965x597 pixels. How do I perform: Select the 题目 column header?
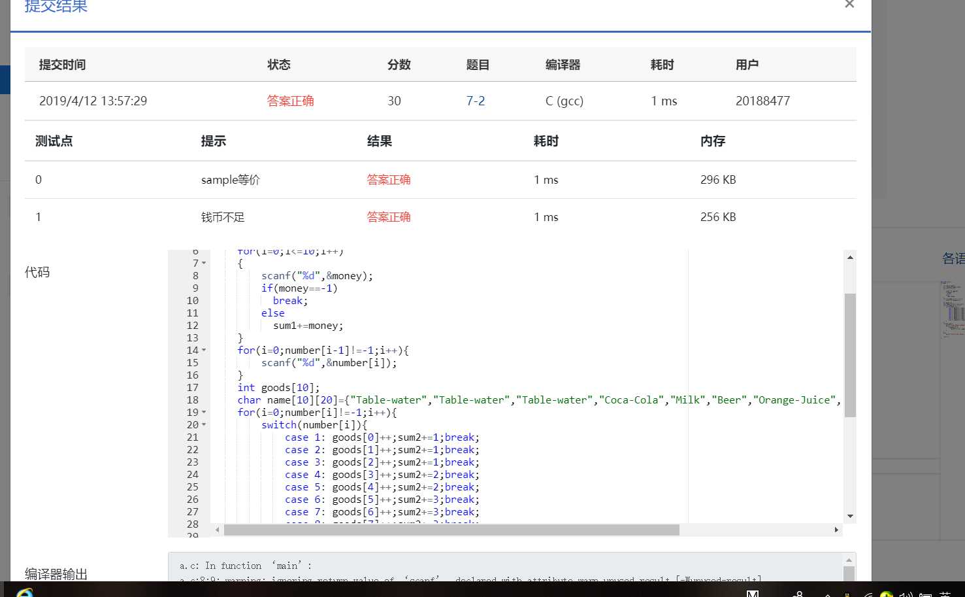coord(478,65)
